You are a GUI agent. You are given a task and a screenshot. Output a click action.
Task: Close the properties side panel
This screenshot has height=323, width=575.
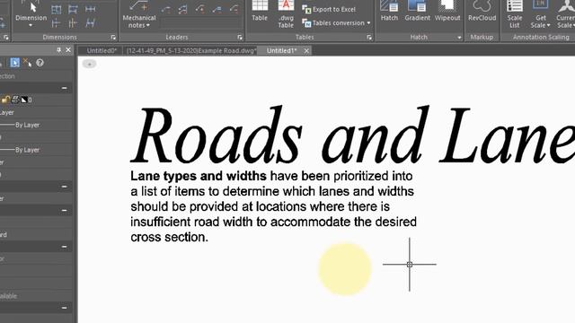[x=68, y=50]
